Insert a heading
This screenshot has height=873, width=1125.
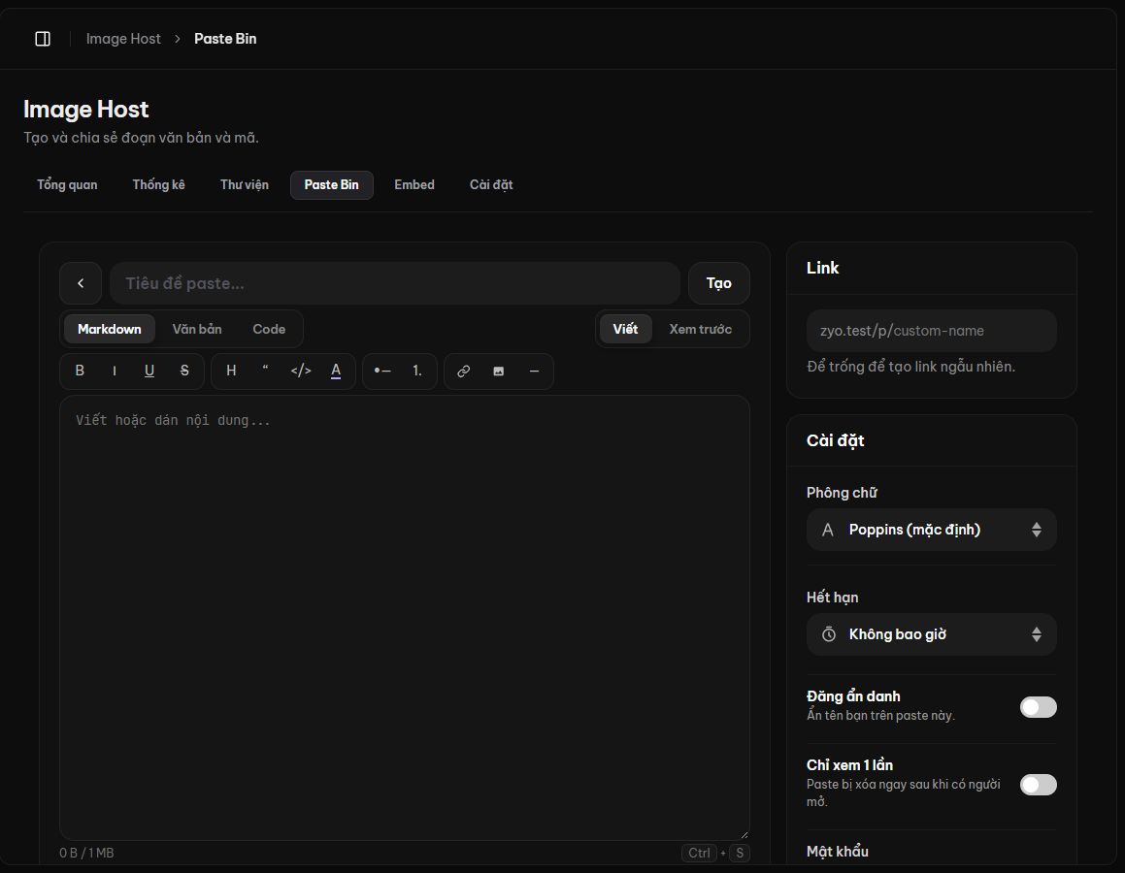[x=231, y=371]
